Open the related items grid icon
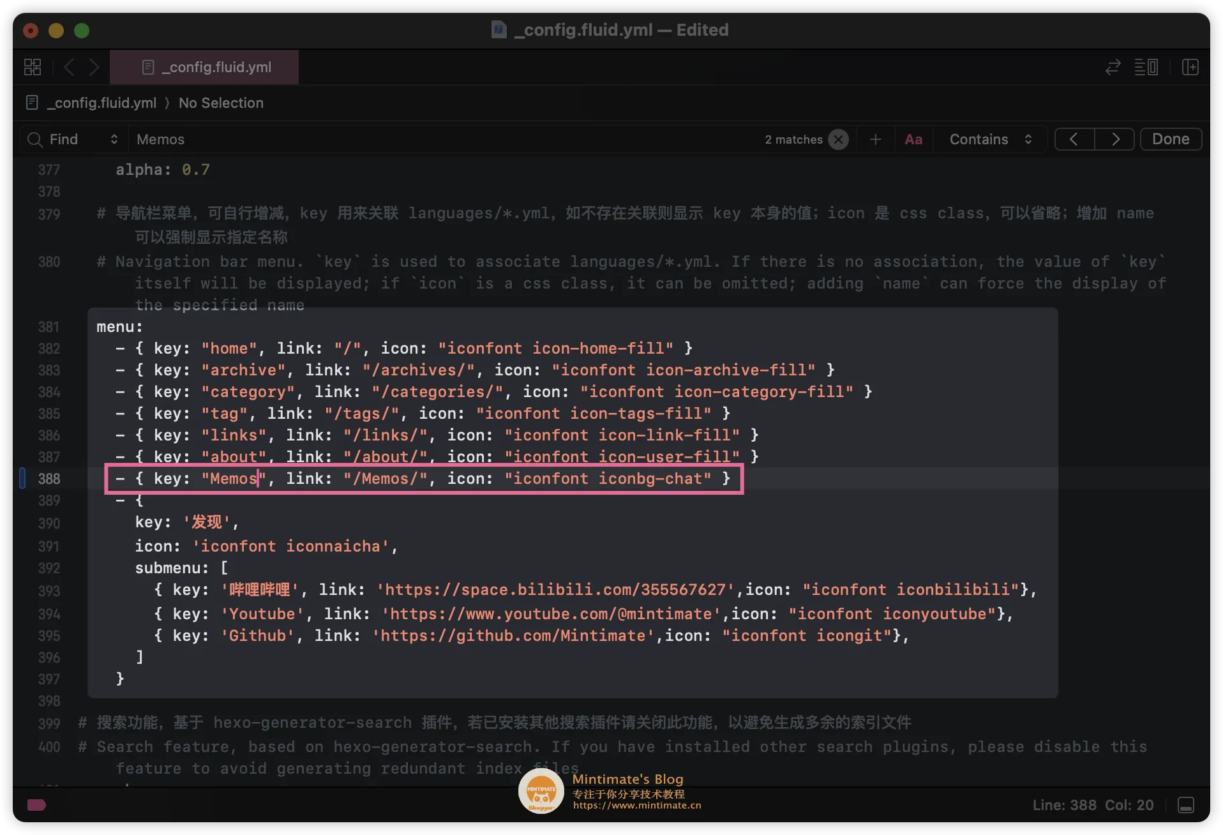 coord(33,67)
